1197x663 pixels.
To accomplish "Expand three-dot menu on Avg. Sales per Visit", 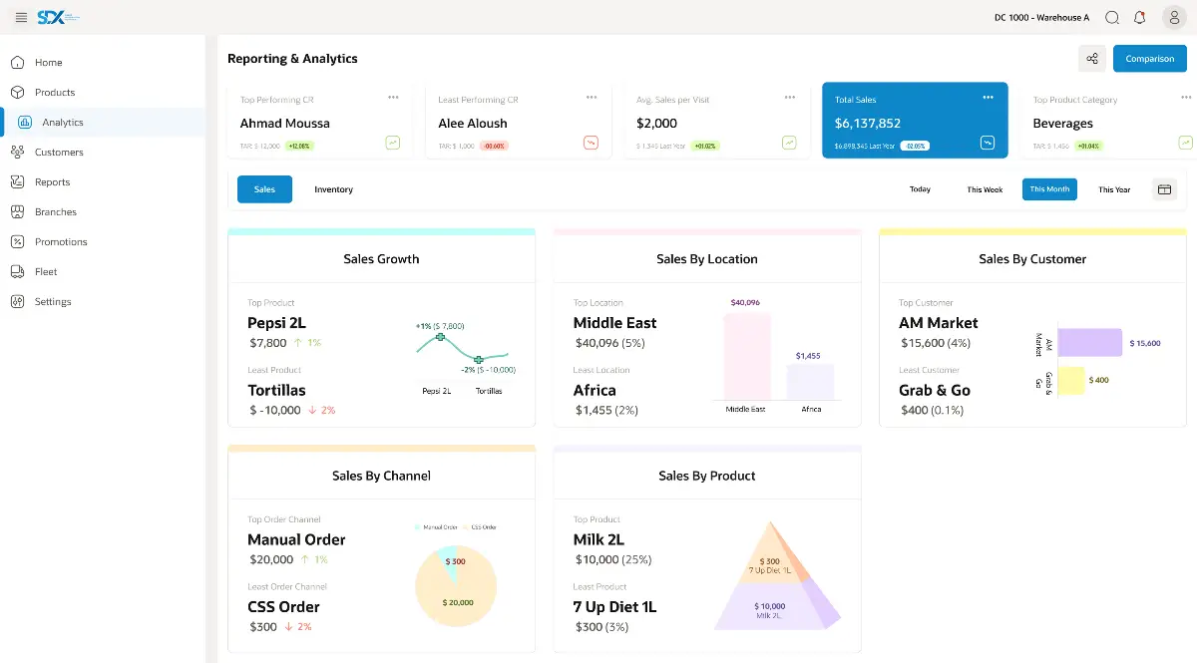I will tap(790, 98).
